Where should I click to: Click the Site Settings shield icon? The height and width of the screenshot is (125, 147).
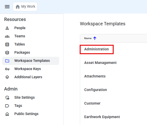(7, 98)
